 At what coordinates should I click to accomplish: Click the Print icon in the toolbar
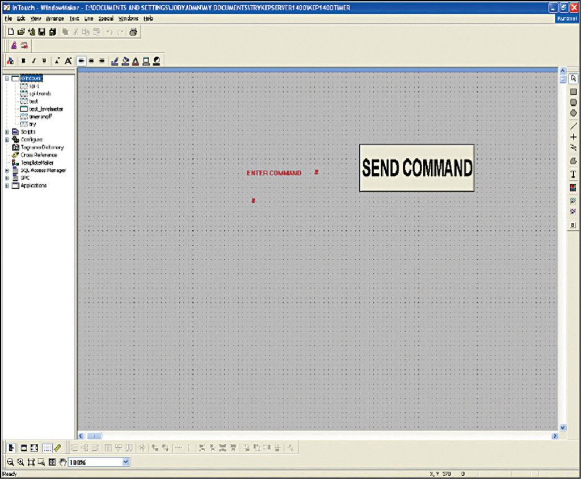point(133,32)
